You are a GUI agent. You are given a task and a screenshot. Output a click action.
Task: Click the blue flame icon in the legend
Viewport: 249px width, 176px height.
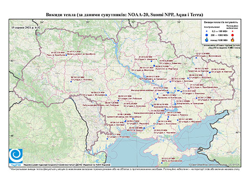(207, 40)
